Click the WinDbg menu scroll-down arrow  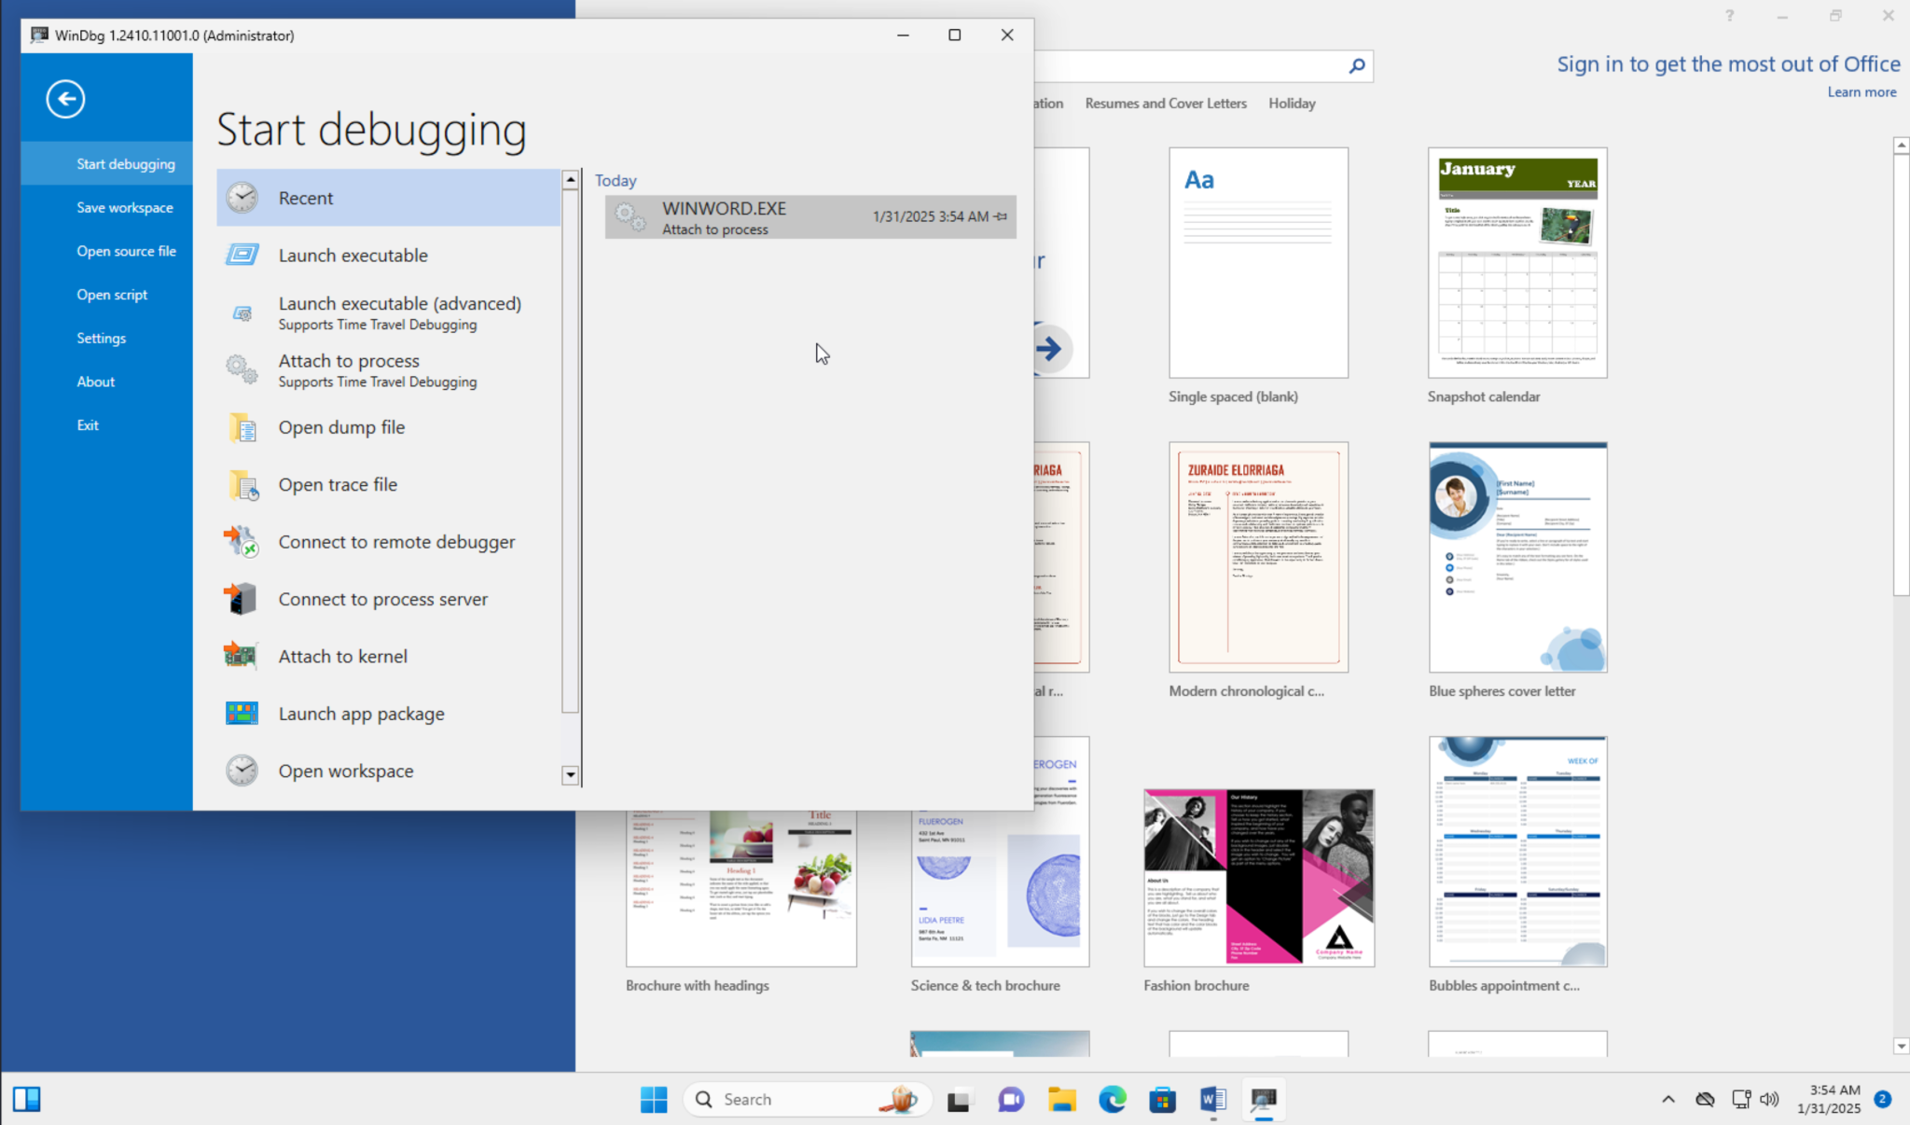[570, 774]
